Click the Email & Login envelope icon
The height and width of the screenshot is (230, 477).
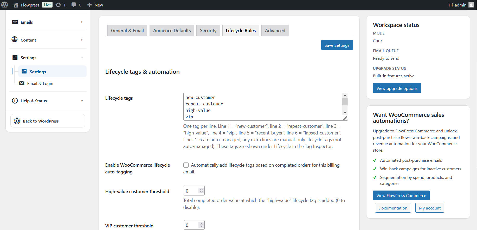point(22,83)
